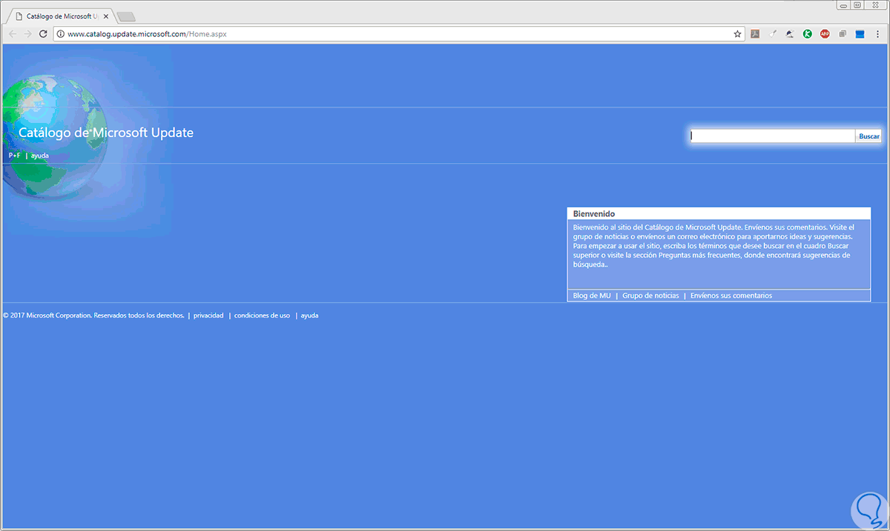The width and height of the screenshot is (890, 531).
Task: Click the Microsoft Corporation copyright text
Action: point(93,315)
